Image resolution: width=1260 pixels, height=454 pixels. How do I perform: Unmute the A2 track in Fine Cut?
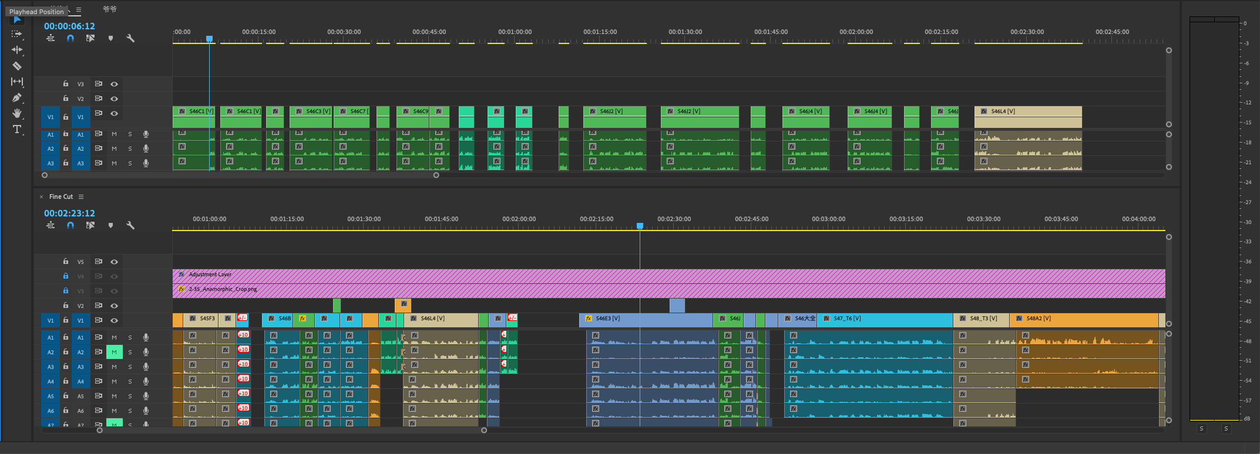[114, 352]
